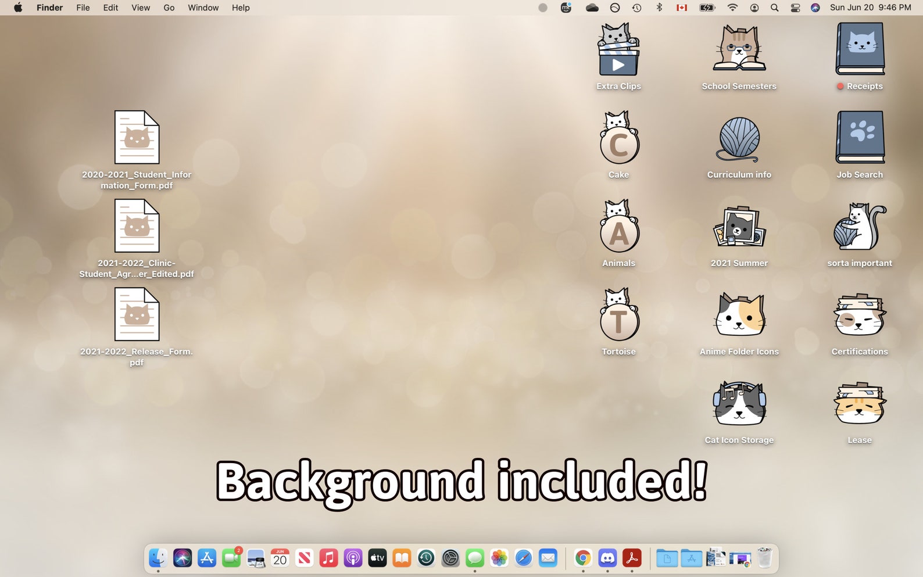This screenshot has height=577, width=923.
Task: Open the Cake folder icon
Action: [618, 138]
